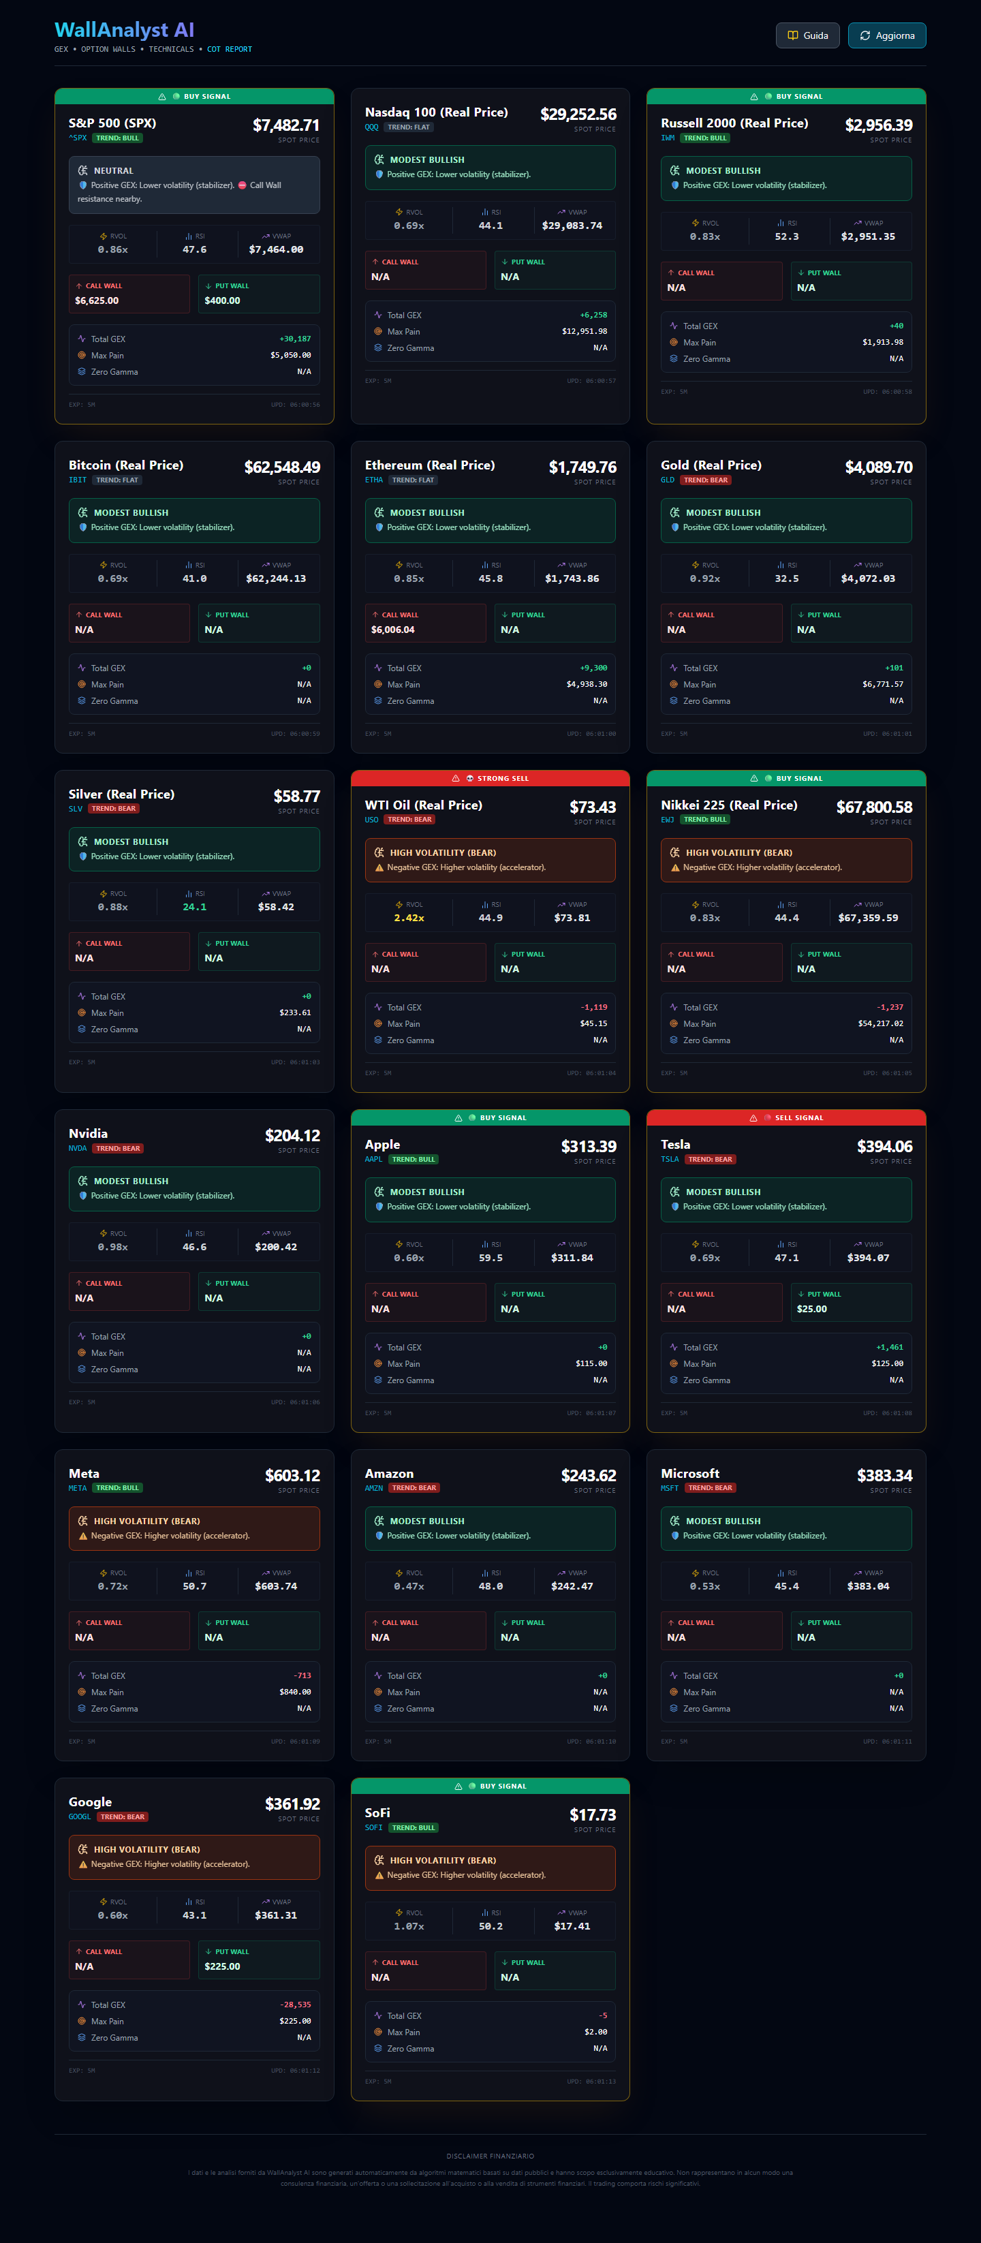Image resolution: width=981 pixels, height=2243 pixels.
Task: Click the warning triangle in Meta High Volatility box
Action: click(82, 1535)
